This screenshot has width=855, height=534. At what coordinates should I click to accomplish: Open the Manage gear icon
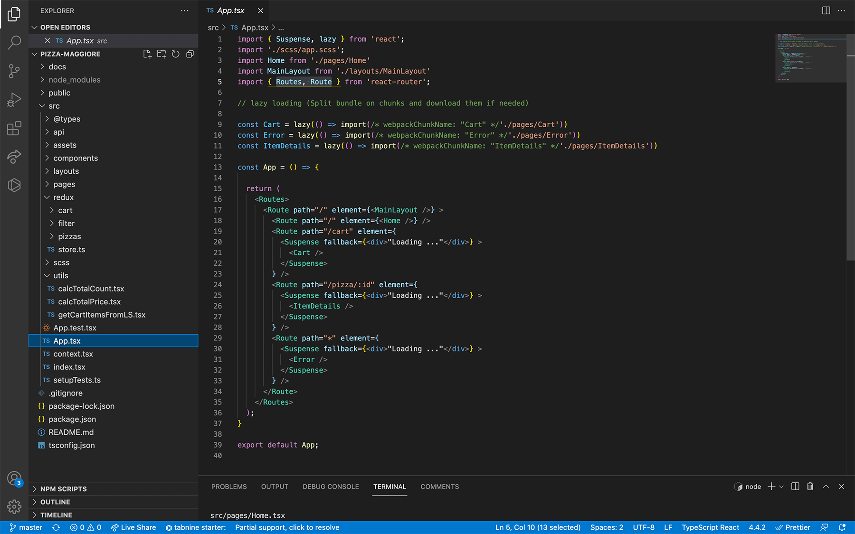point(14,506)
